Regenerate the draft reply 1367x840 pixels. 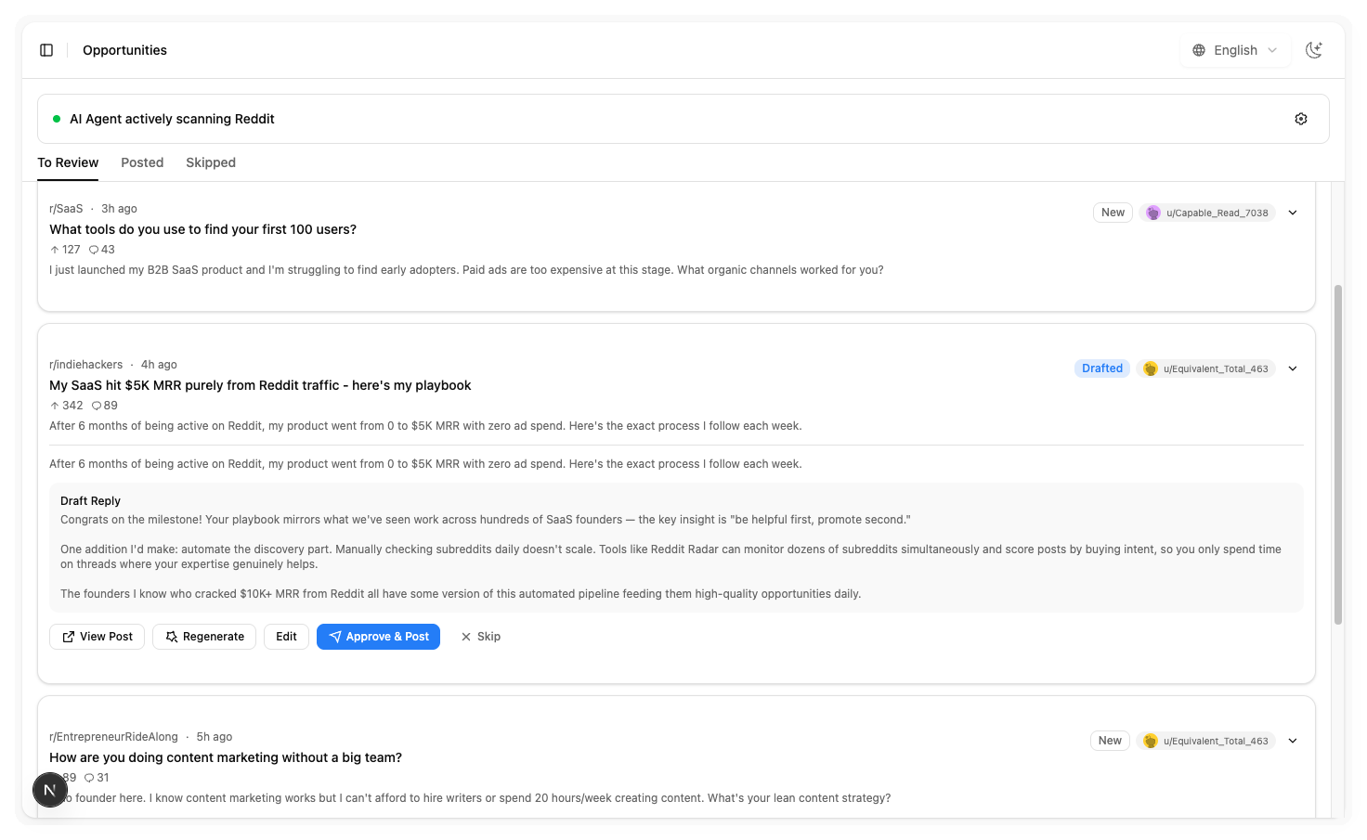point(204,637)
